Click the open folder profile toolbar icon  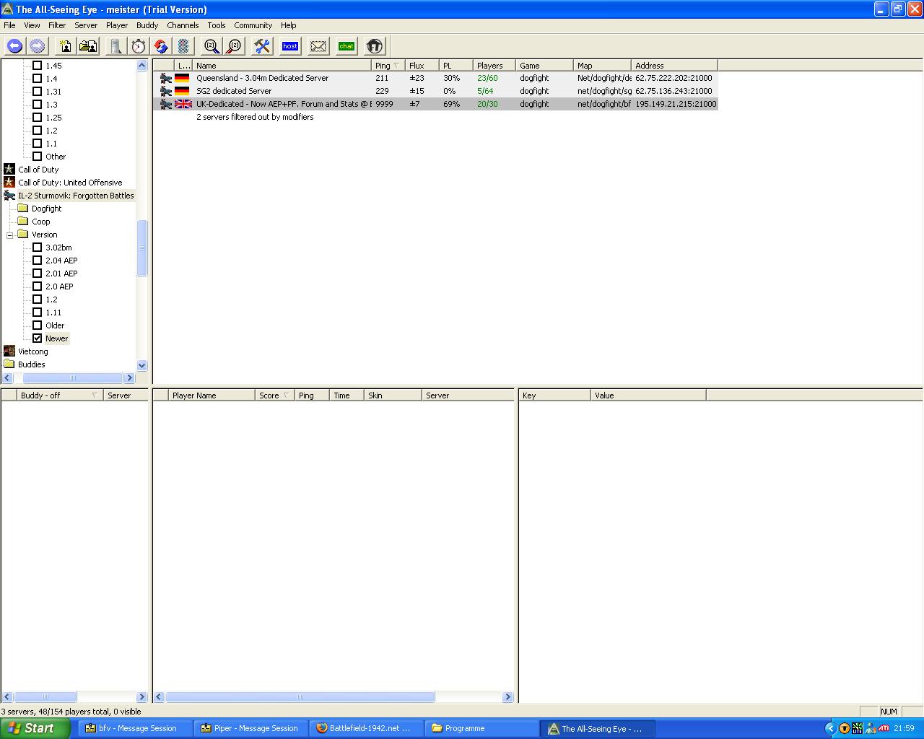(x=89, y=46)
